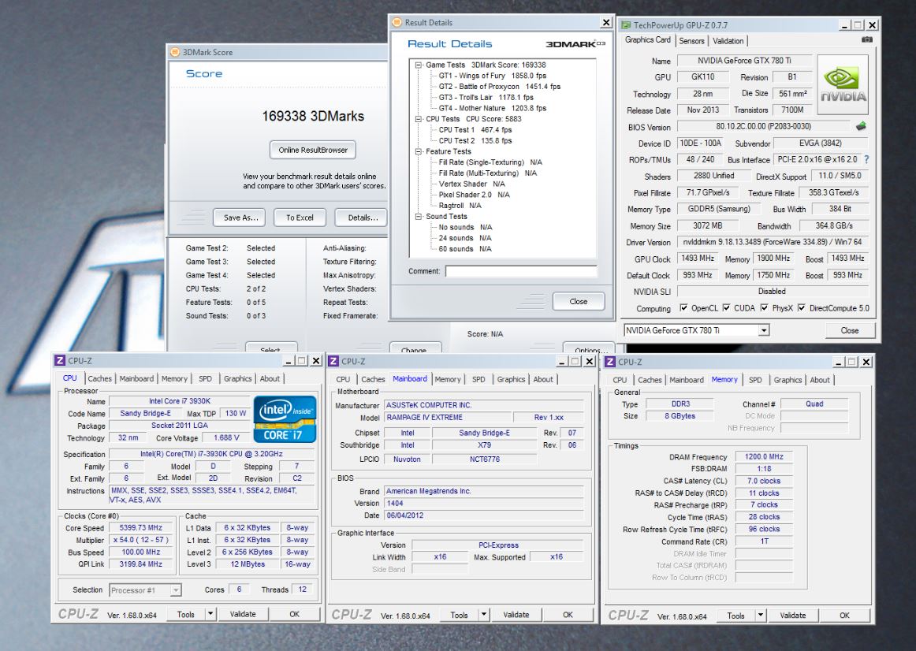Viewport: 916px width, 651px height.
Task: Open Caches tab in the CPU tab window
Action: [99, 378]
